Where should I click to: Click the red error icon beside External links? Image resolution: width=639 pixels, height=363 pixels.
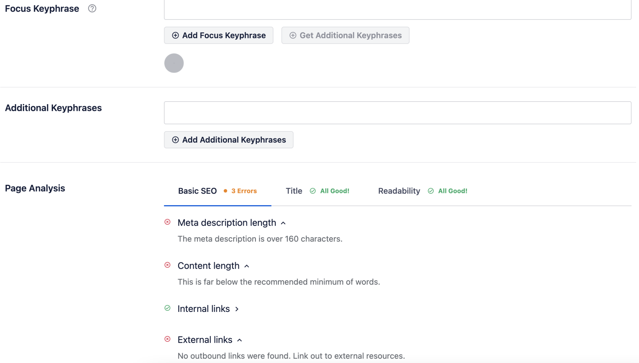point(167,339)
